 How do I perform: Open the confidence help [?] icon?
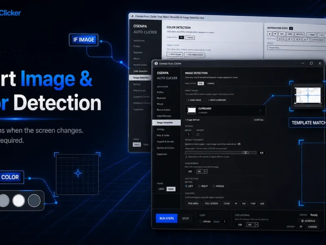[x=239, y=144]
